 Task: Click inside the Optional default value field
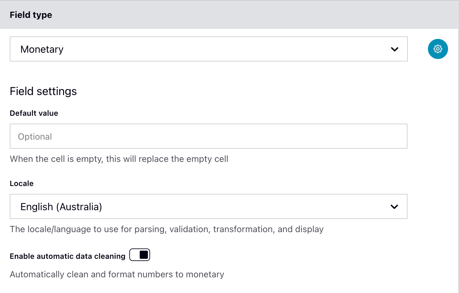pos(208,136)
